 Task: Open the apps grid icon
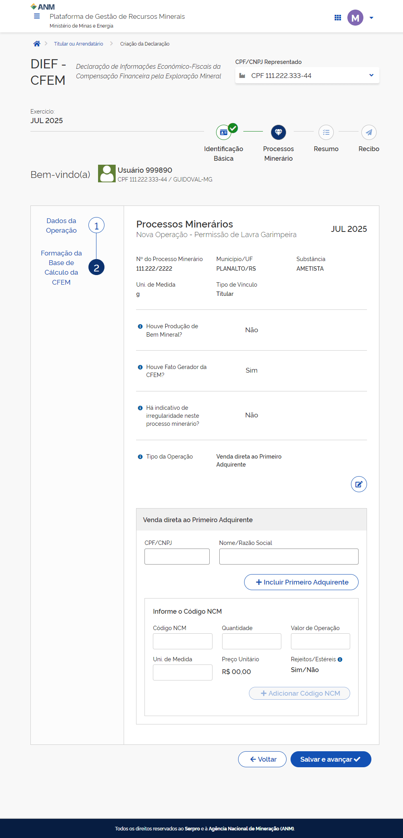click(338, 18)
